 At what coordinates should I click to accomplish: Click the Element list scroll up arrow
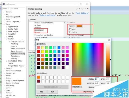click(64, 23)
